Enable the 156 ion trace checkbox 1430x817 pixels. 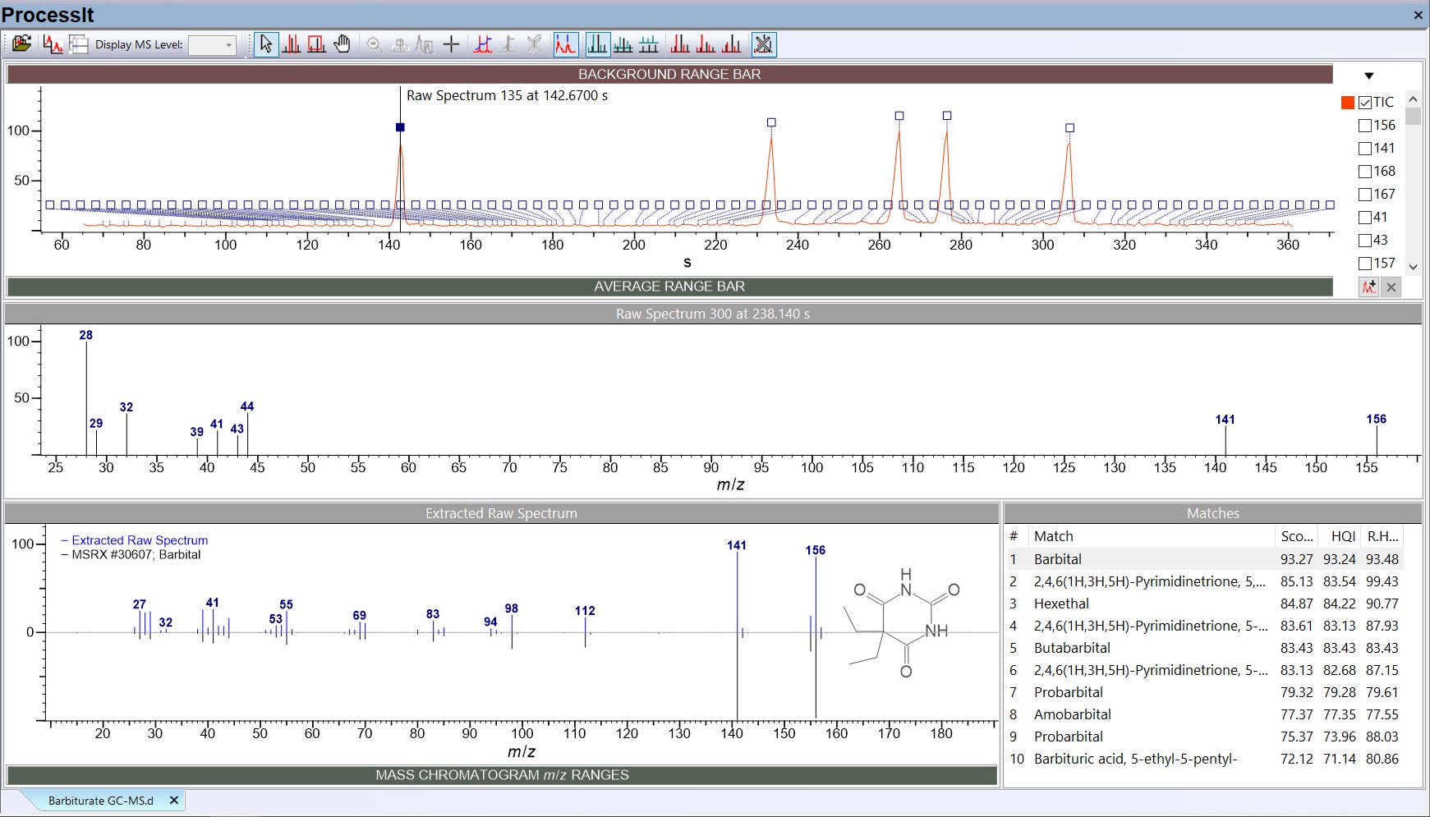coord(1365,126)
